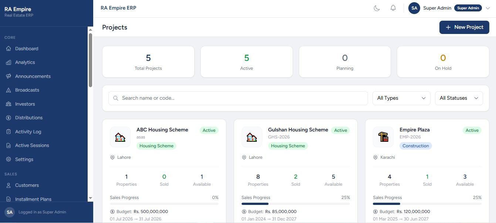Click the Broadcasts warning triangle icon
The height and width of the screenshot is (223, 496).
[9, 90]
